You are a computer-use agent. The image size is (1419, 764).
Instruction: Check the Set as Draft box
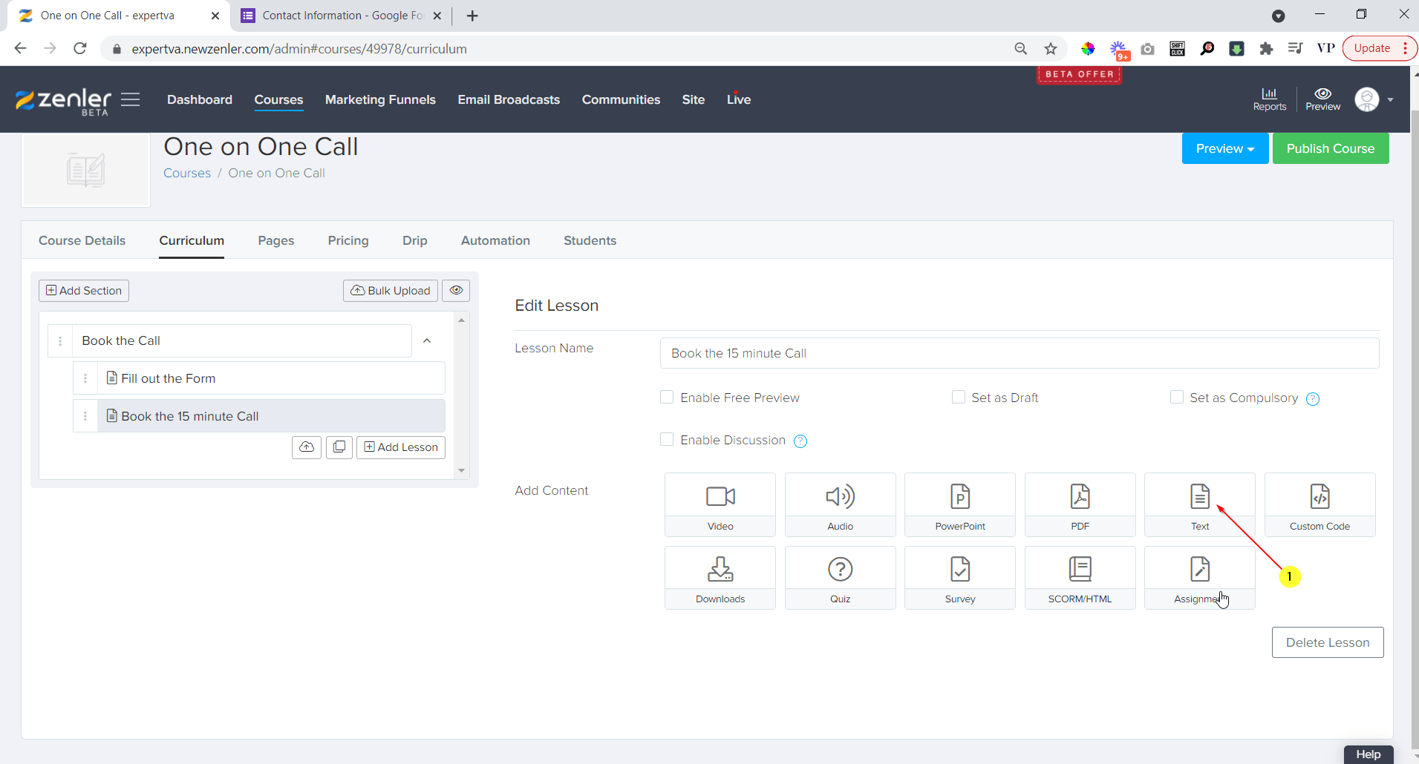959,398
